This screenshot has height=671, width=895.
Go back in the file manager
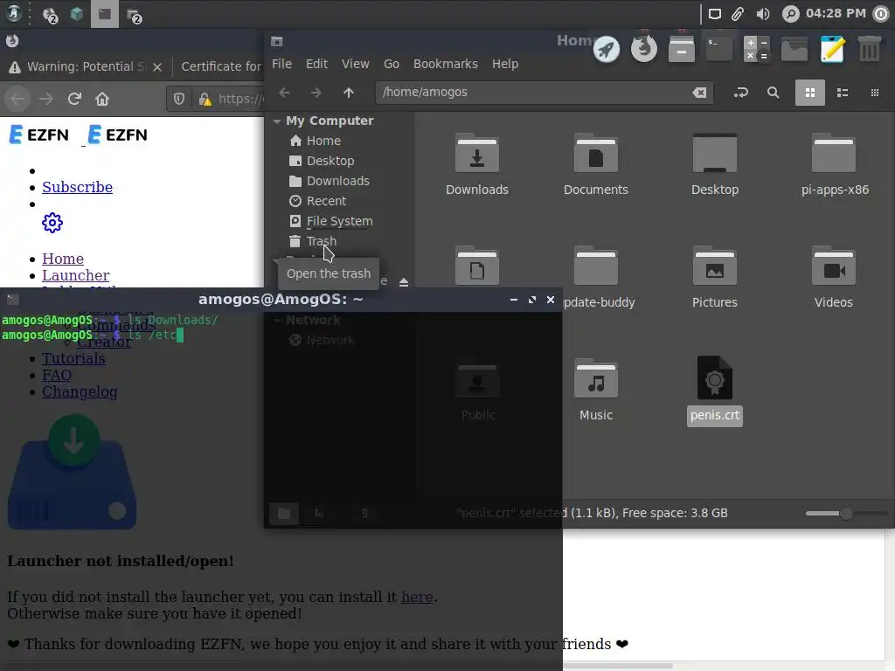click(x=284, y=93)
